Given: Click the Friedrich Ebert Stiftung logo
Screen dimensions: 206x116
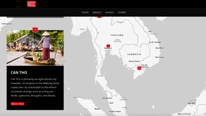Looking at the screenshot, I should tap(31, 4).
